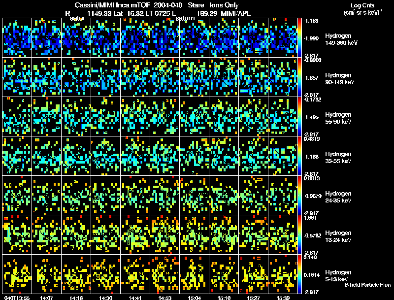Click the color bar for the 55-90 keV row
Viewport: 394px width, 300px height.
click(299, 117)
